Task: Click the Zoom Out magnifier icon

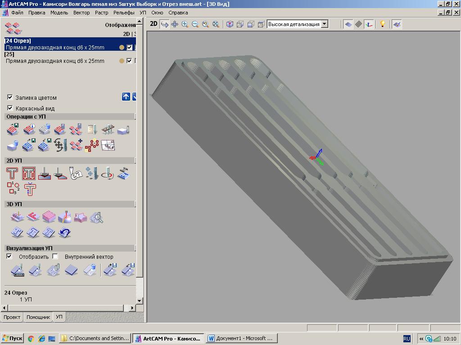Action: (195, 24)
